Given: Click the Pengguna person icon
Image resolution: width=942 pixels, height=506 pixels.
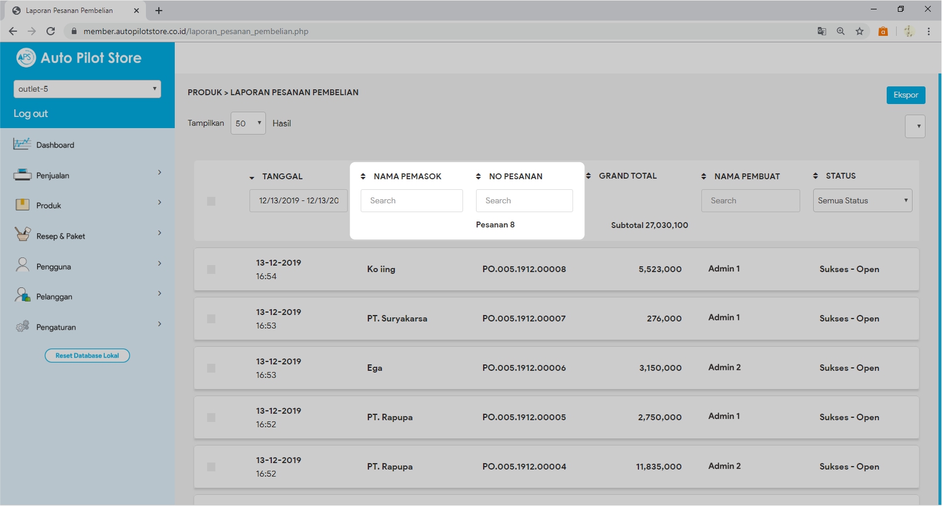Looking at the screenshot, I should pos(22,265).
